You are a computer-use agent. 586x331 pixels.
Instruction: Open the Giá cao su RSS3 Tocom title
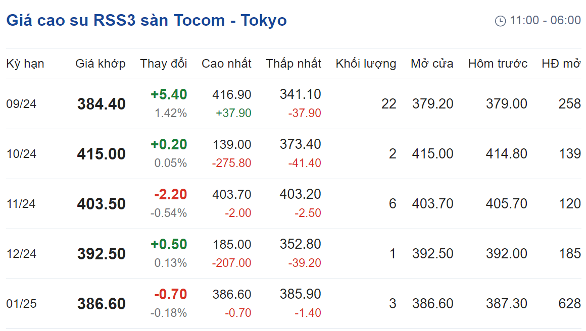[146, 20]
